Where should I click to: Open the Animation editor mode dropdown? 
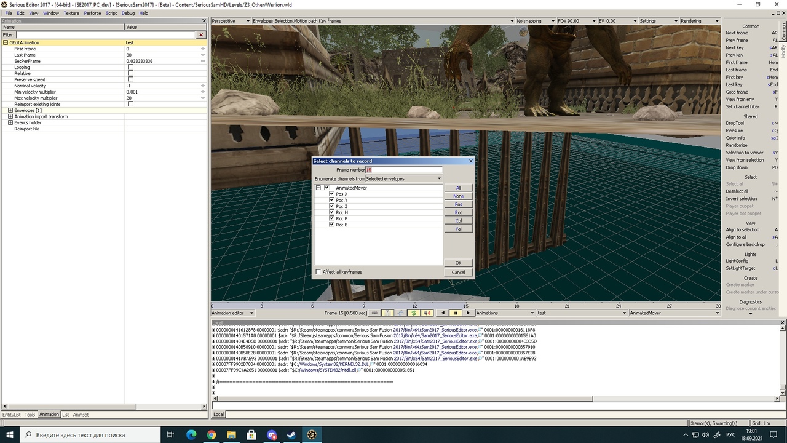(x=232, y=313)
